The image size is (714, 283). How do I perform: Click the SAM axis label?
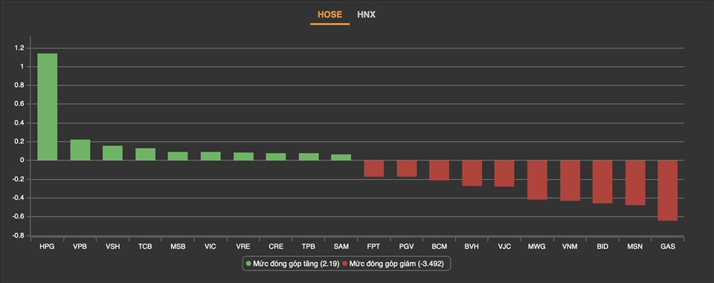point(341,247)
